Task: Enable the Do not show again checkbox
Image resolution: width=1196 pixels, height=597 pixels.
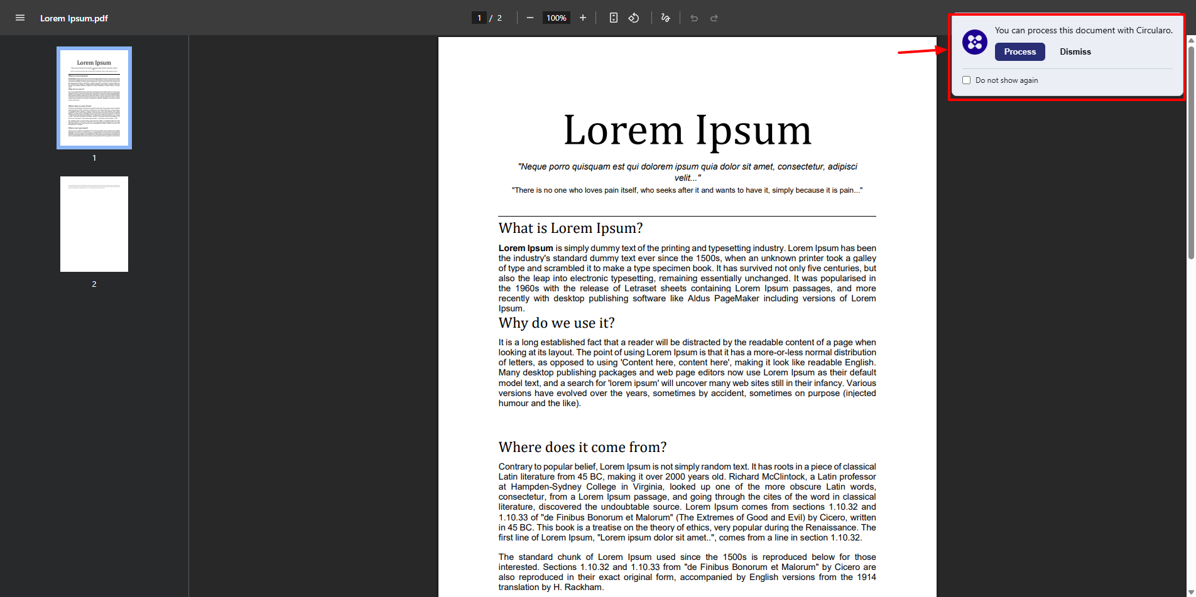Action: pyautogui.click(x=967, y=80)
